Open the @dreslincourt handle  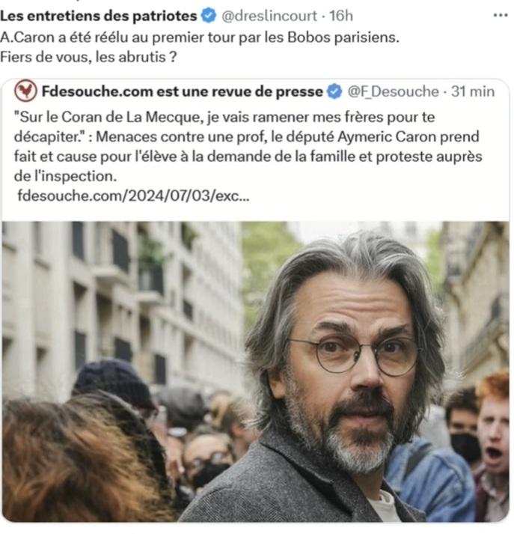point(269,16)
